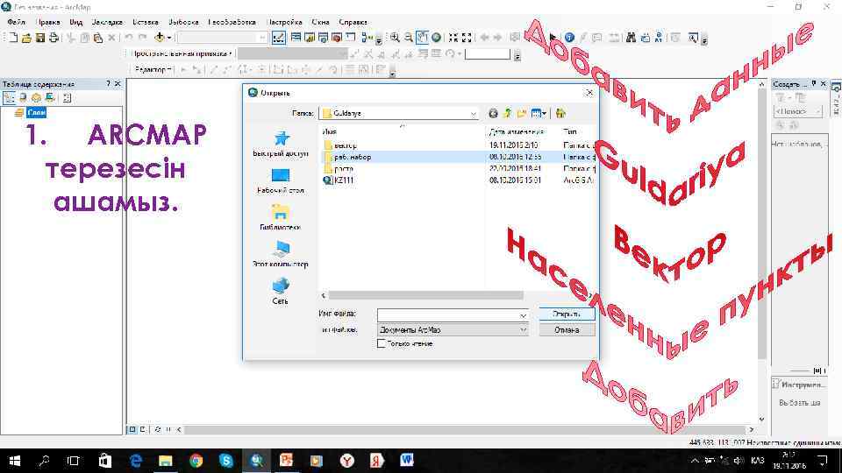
Task: Open Microsoft Word from taskbar
Action: 406,461
